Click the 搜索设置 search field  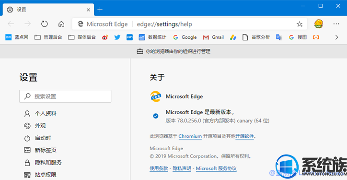65,96
